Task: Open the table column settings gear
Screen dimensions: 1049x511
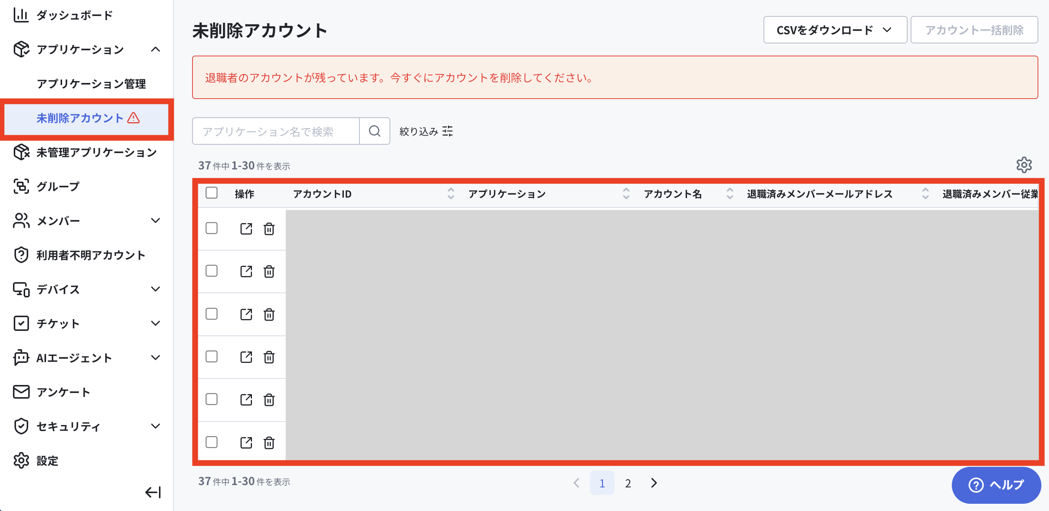Action: (x=1024, y=165)
